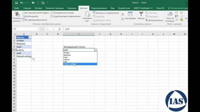Switch to the Формулы tab
Viewport: 200px width, 112px height.
click(x=72, y=8)
